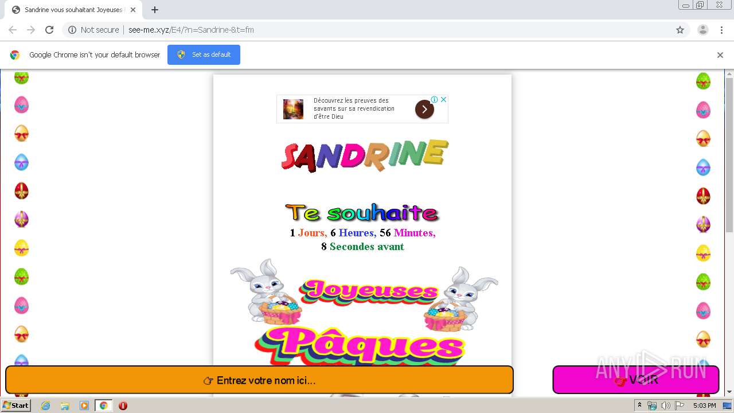Click the SANDRINE colorful name graphic
The height and width of the screenshot is (413, 734).
point(365,155)
